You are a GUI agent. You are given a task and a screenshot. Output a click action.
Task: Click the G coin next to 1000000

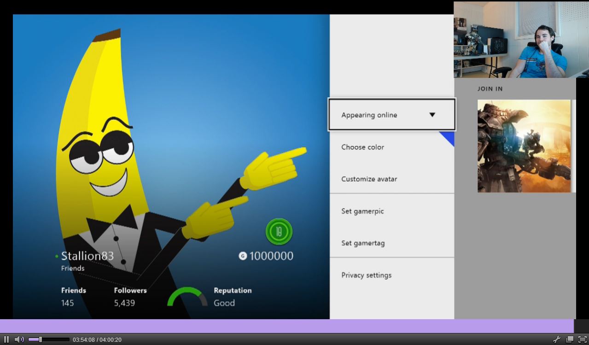click(x=243, y=256)
